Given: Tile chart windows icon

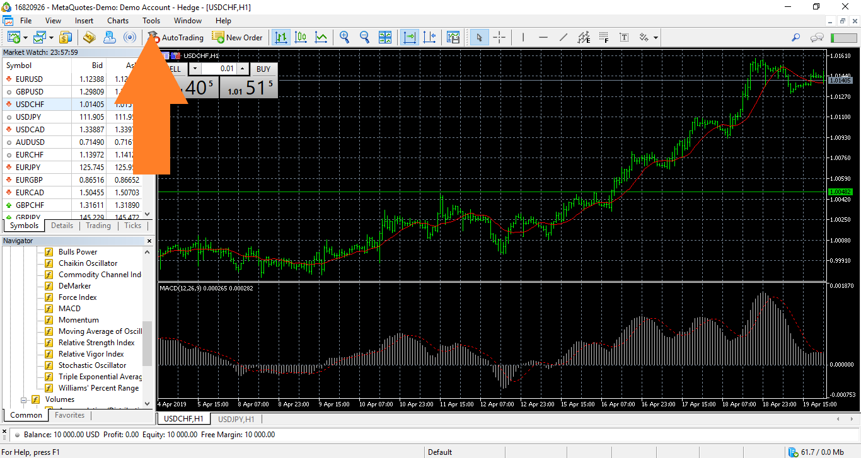Looking at the screenshot, I should click(x=385, y=37).
